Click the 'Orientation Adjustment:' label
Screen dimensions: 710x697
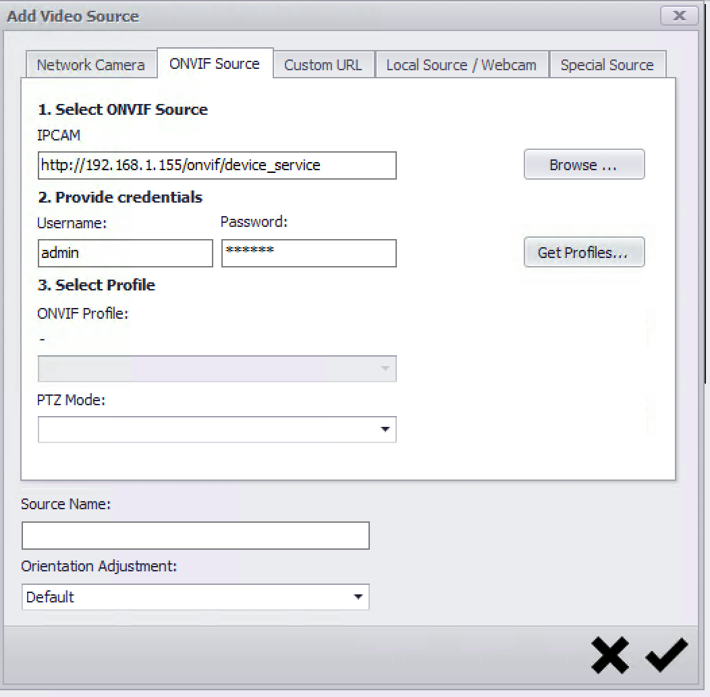click(99, 566)
